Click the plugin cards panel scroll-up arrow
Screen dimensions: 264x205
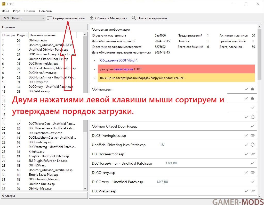[x=259, y=27]
